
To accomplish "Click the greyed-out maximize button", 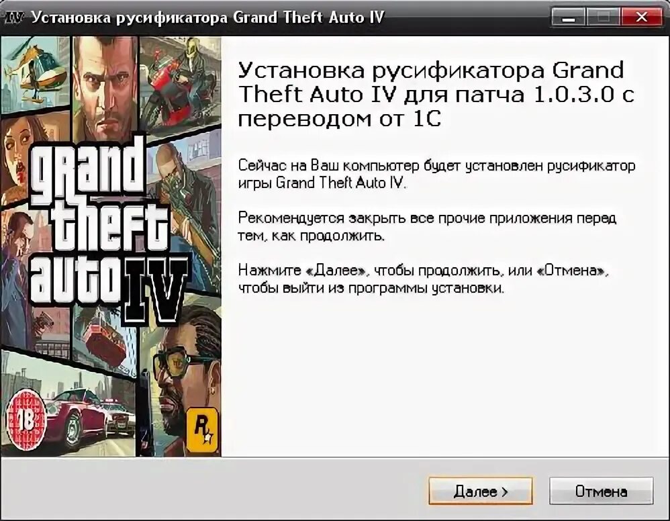I will point(604,17).
